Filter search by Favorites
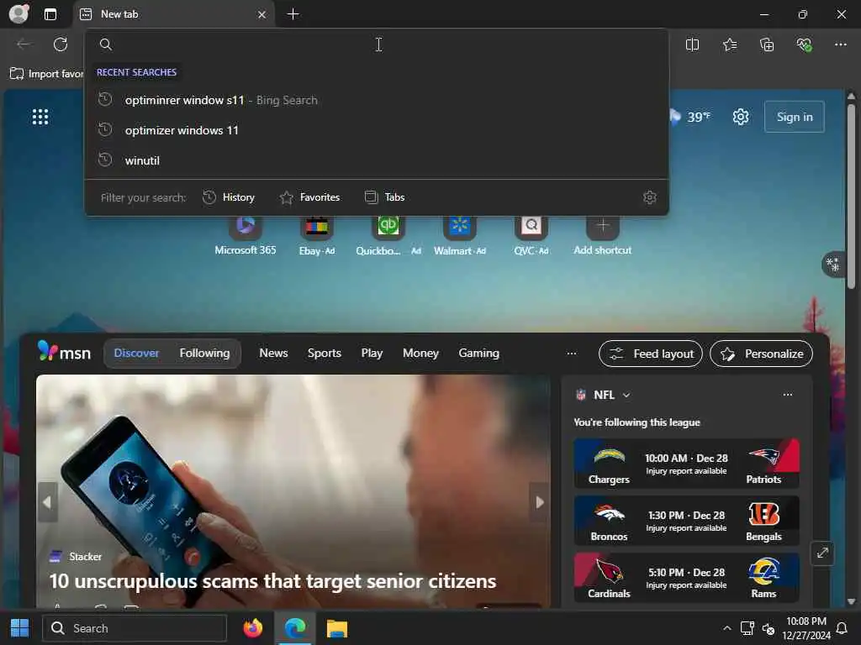The width and height of the screenshot is (861, 645). (x=309, y=197)
